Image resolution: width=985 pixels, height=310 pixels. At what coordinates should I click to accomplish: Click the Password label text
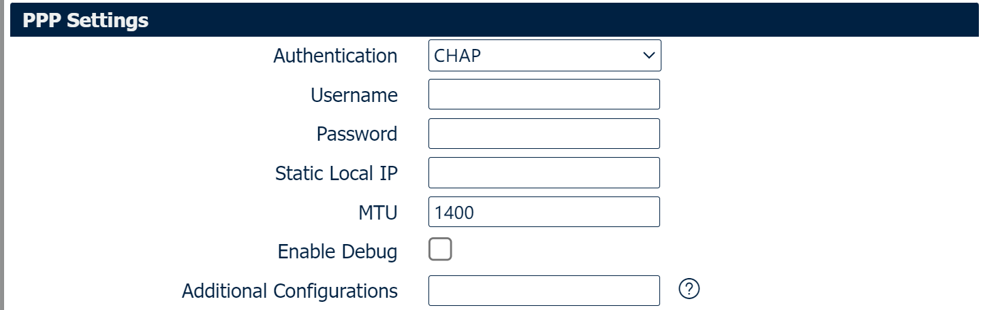(357, 134)
